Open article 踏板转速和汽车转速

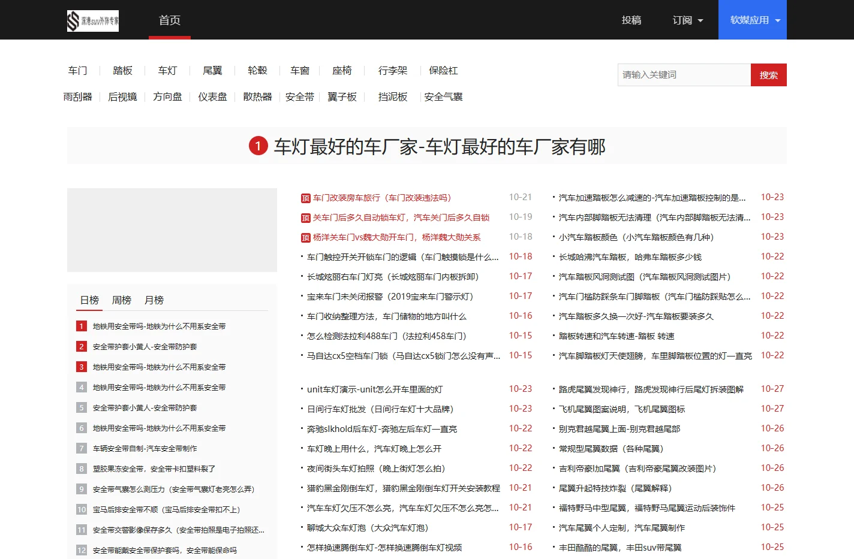point(617,336)
